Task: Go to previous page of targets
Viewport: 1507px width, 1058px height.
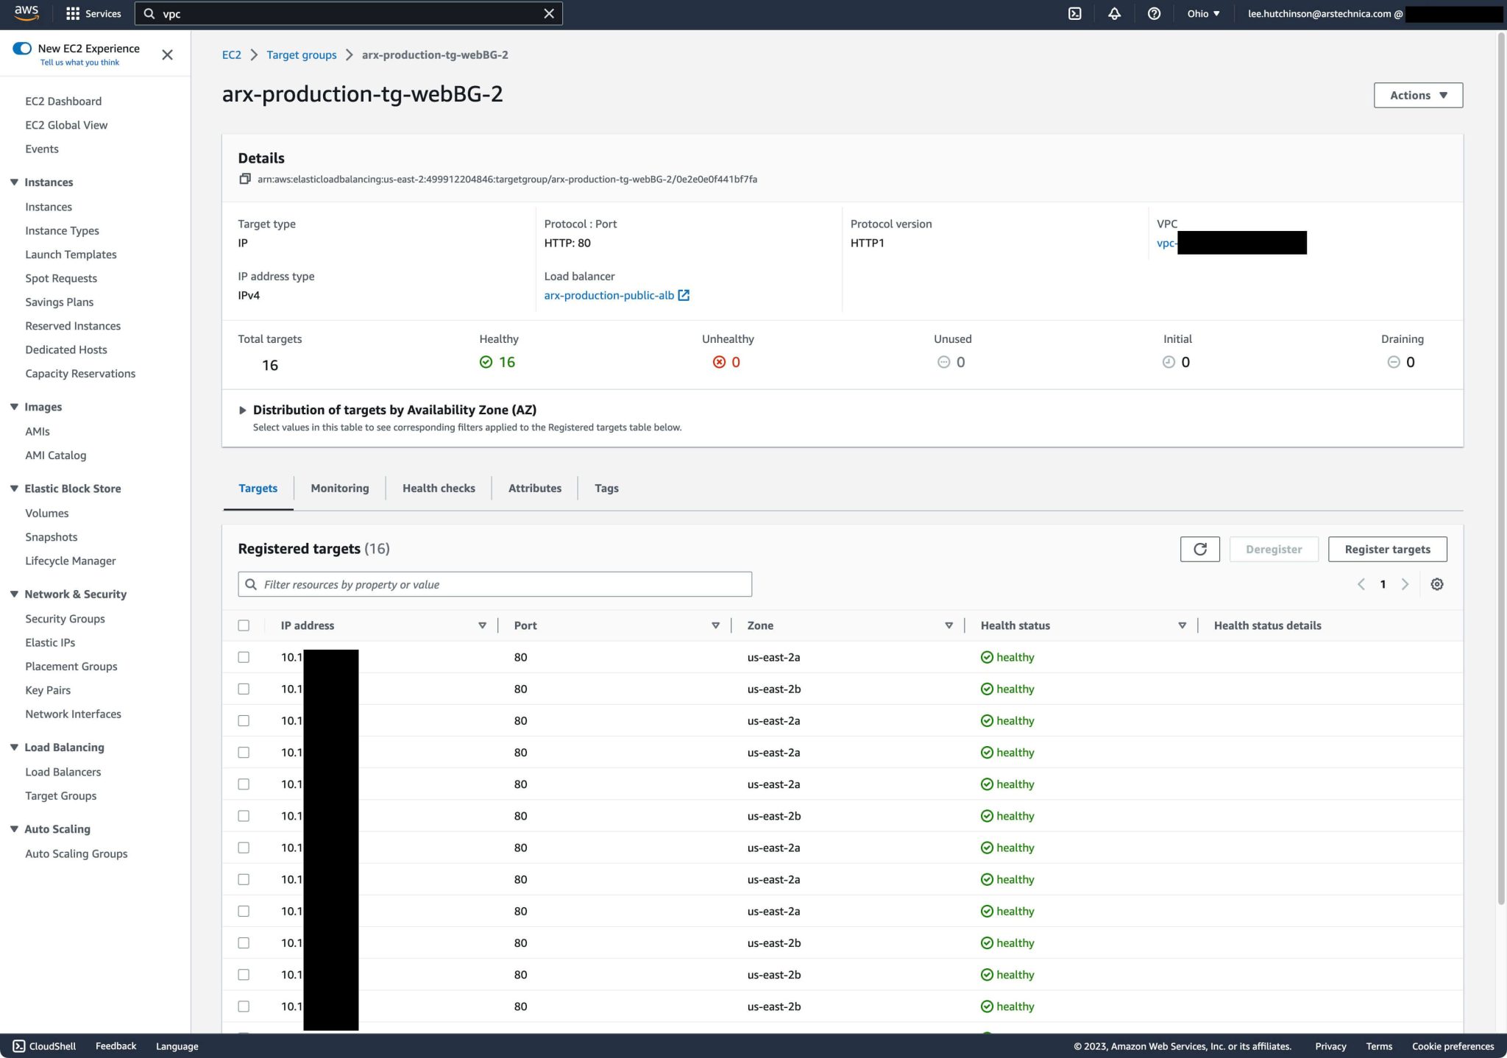Action: (1361, 584)
